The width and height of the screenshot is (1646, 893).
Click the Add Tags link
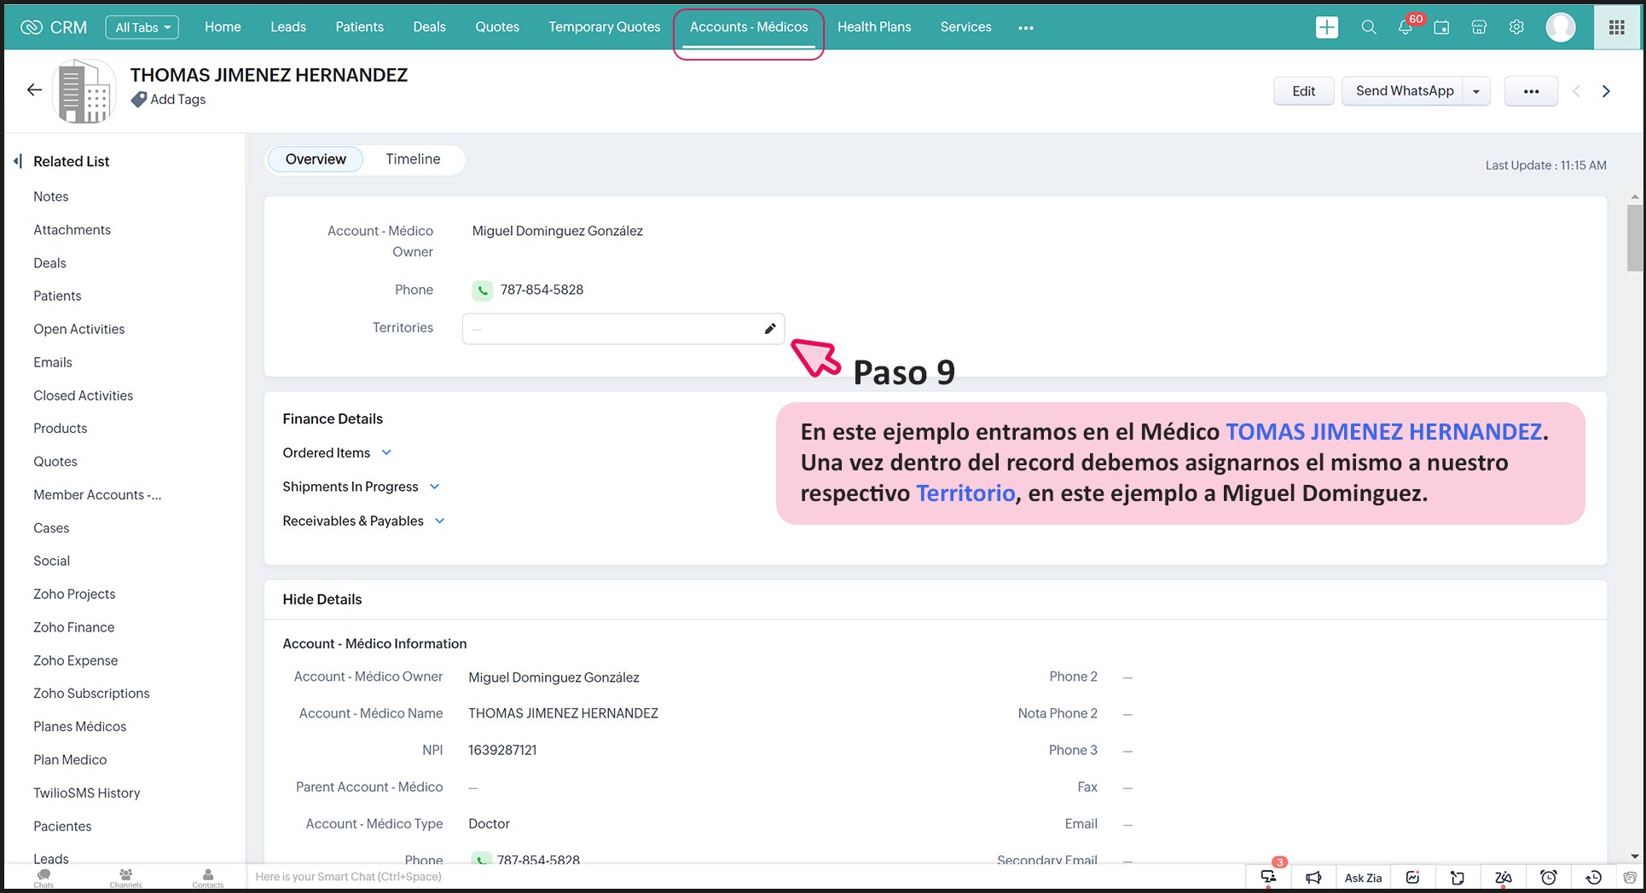pos(177,100)
